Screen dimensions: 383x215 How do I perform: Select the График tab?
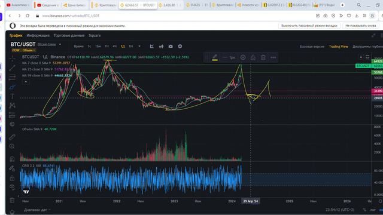click(x=16, y=36)
